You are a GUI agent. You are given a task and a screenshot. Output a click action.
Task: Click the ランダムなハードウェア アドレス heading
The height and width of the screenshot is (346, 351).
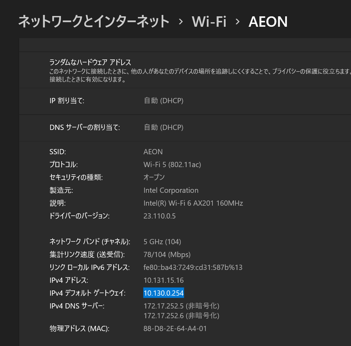tap(90, 62)
